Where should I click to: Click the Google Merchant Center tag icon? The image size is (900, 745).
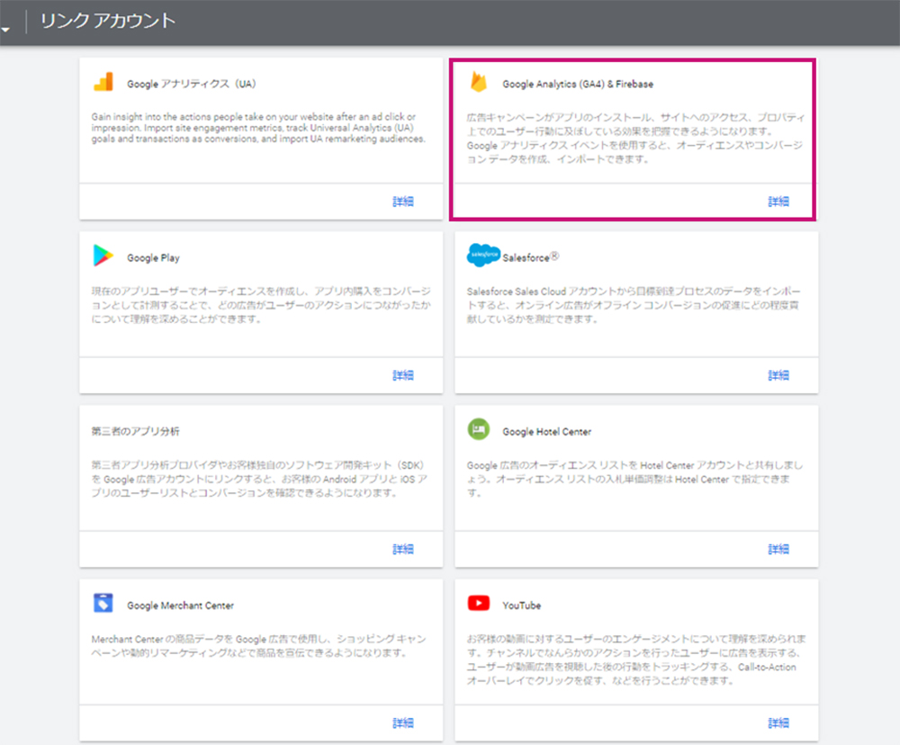point(103,603)
